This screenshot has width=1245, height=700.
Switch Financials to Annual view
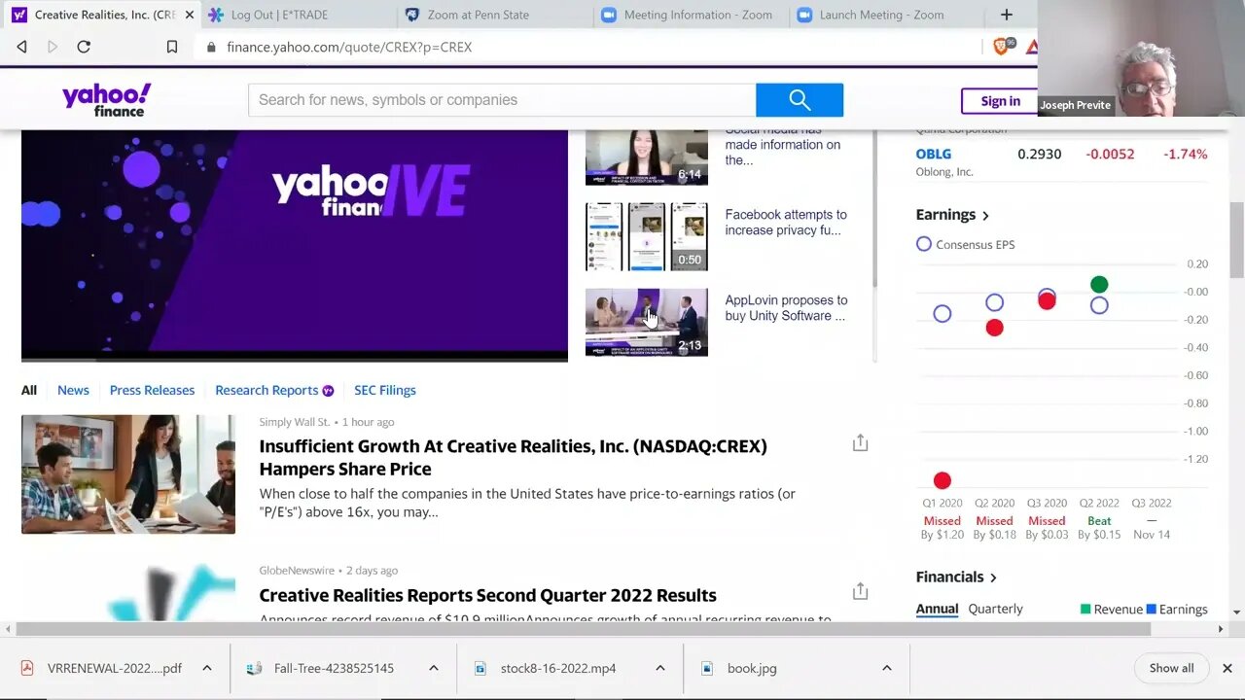[x=937, y=609]
